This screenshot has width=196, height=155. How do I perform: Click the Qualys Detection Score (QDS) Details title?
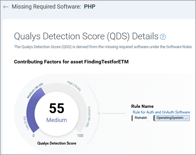tap(86, 36)
